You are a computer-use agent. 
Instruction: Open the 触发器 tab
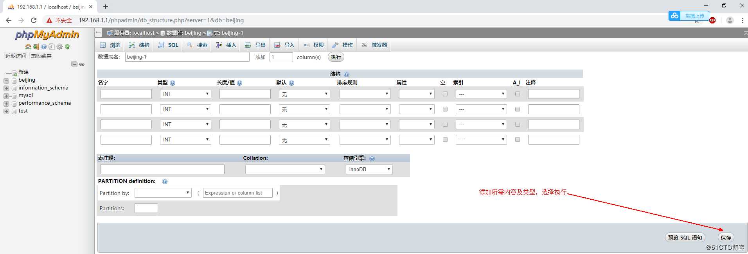click(374, 45)
